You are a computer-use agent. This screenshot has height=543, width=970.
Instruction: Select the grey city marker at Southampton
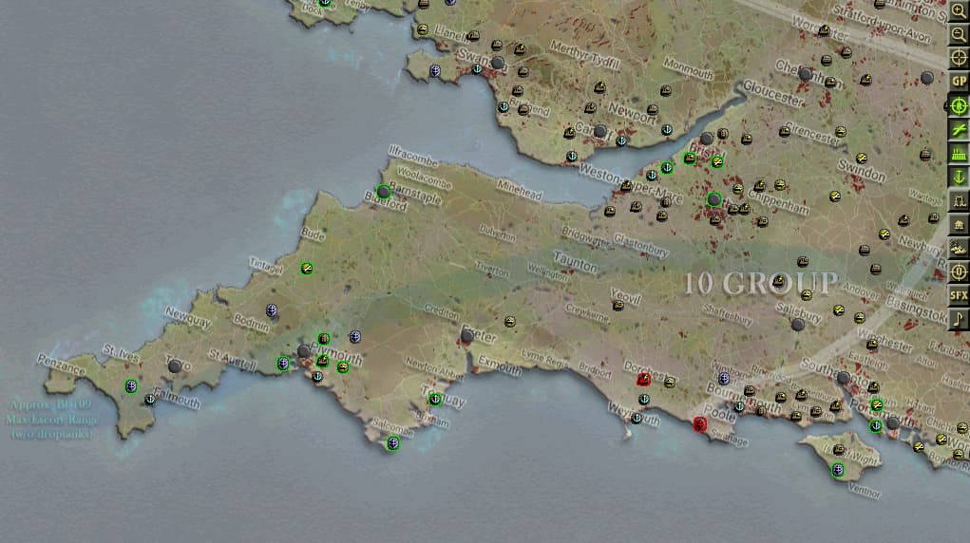[844, 378]
